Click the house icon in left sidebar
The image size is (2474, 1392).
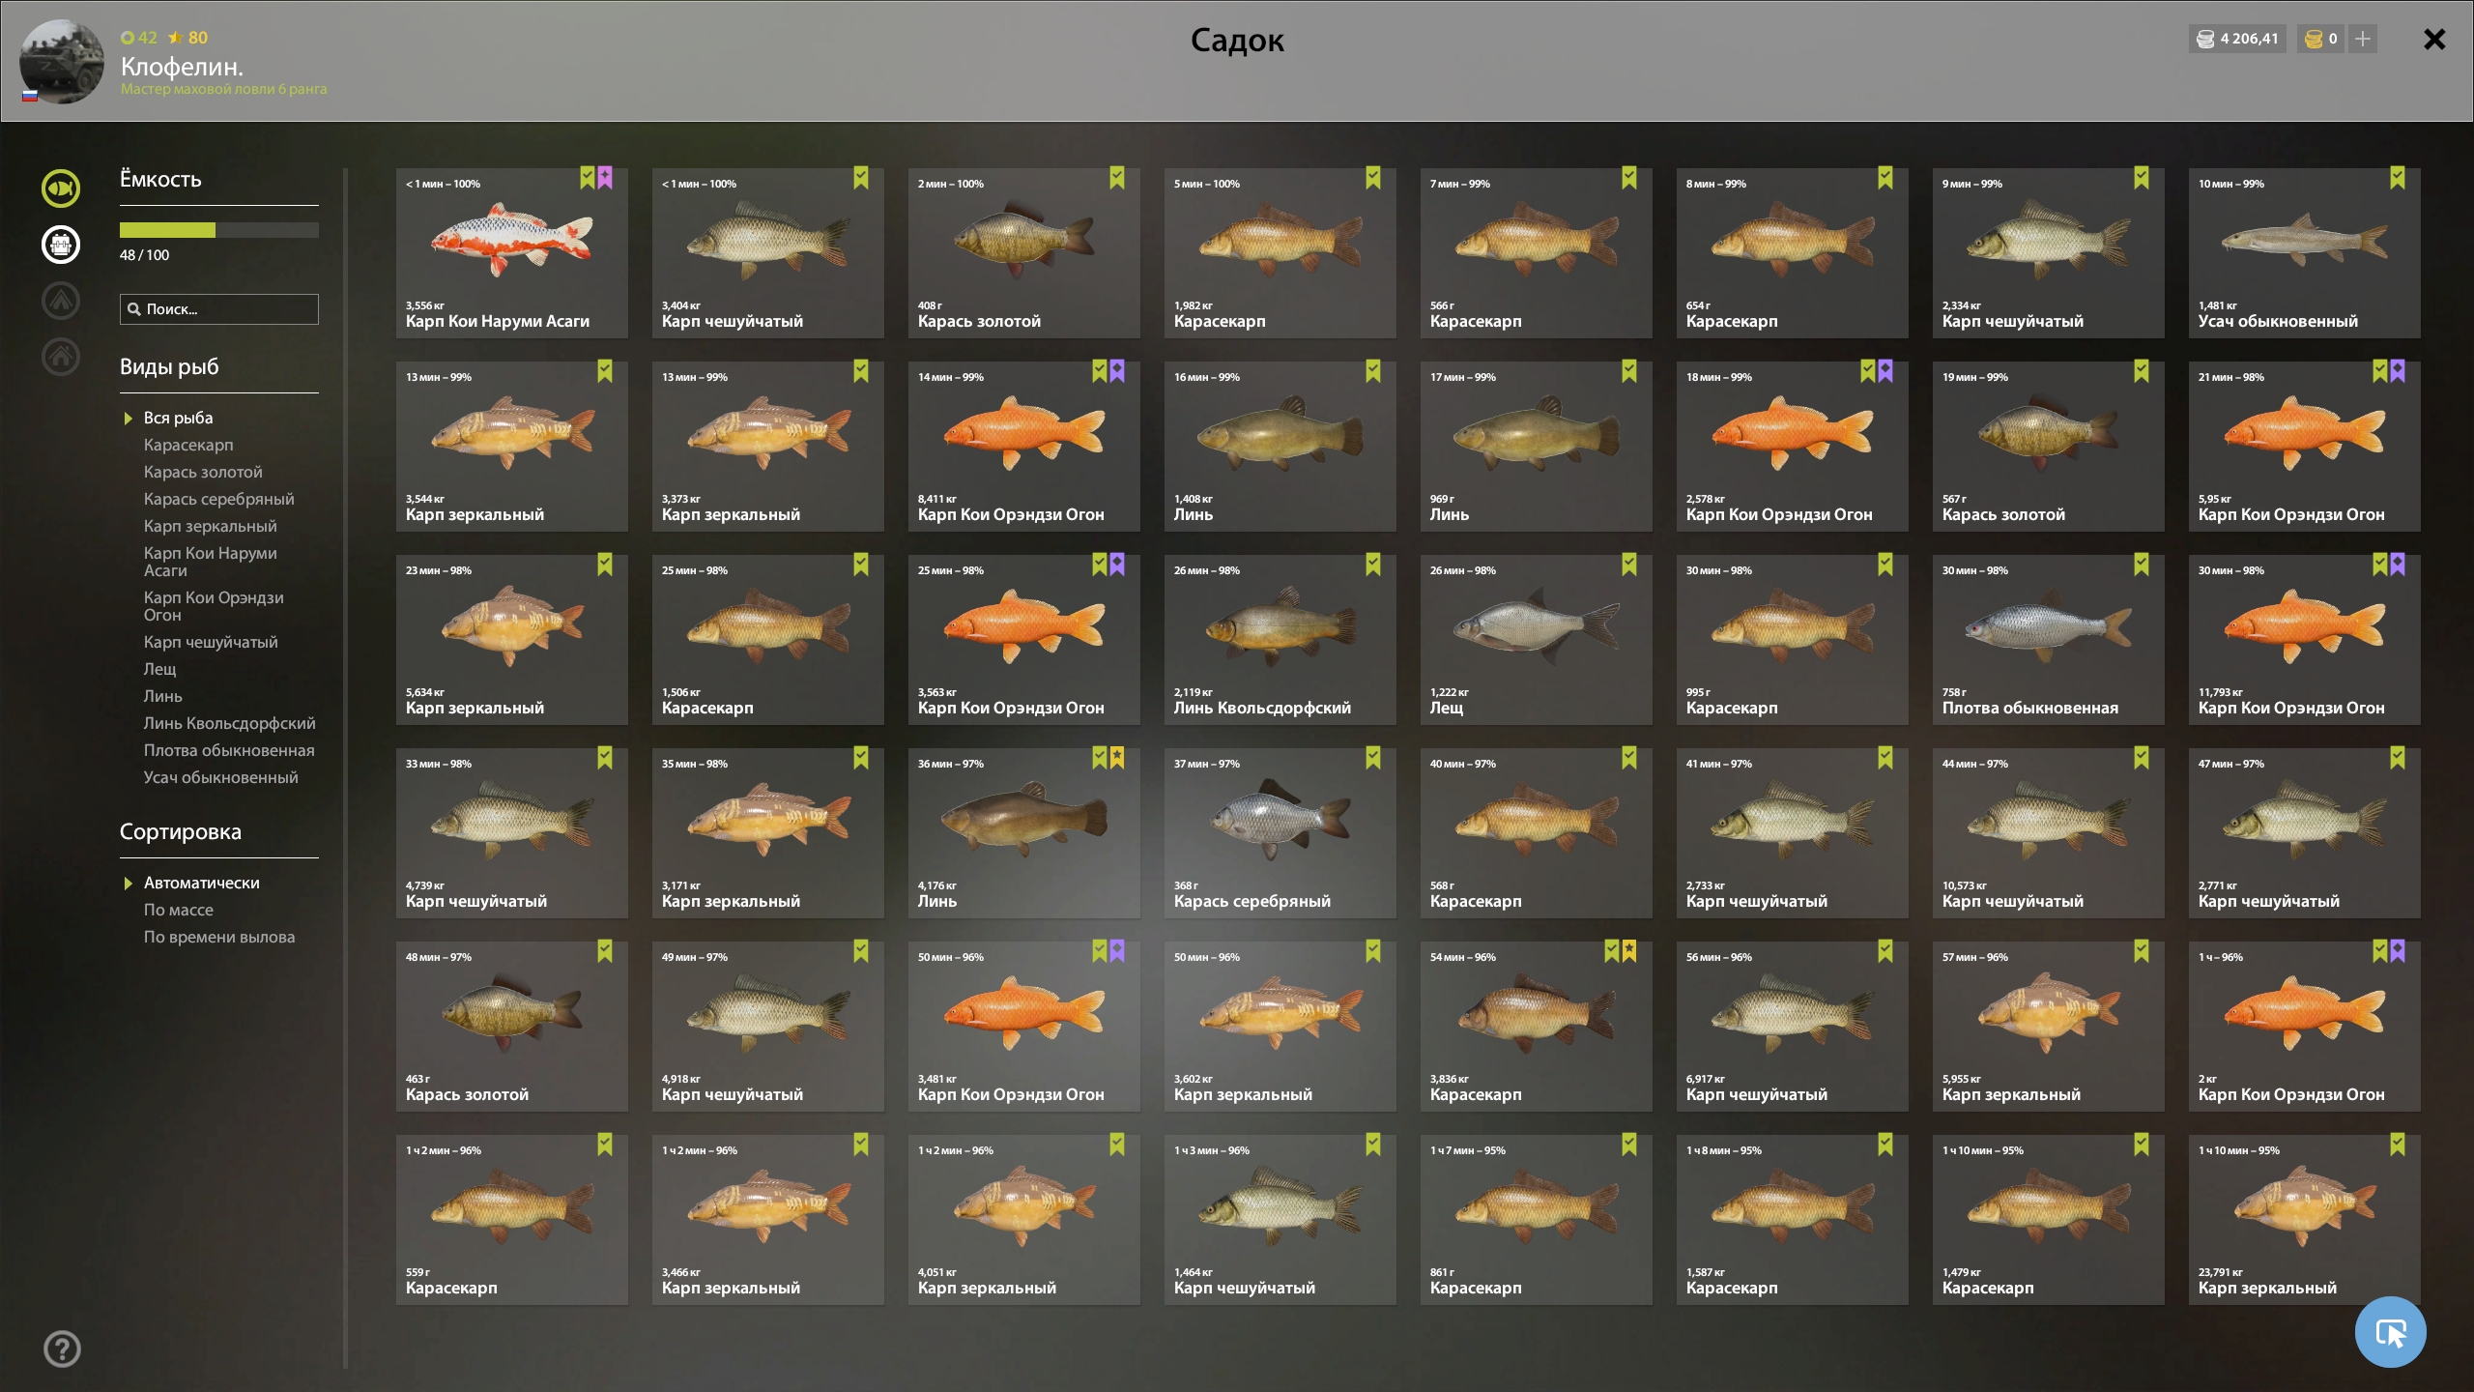[61, 357]
